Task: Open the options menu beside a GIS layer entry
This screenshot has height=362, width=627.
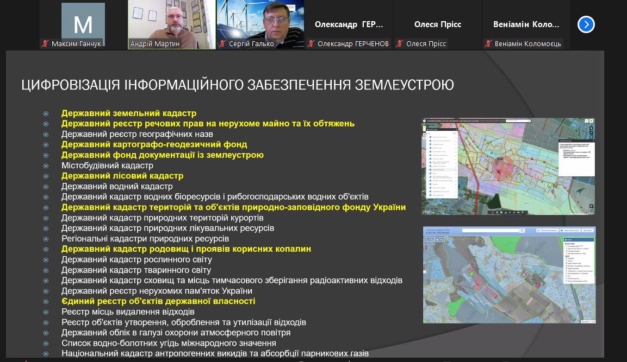Action: point(455,136)
